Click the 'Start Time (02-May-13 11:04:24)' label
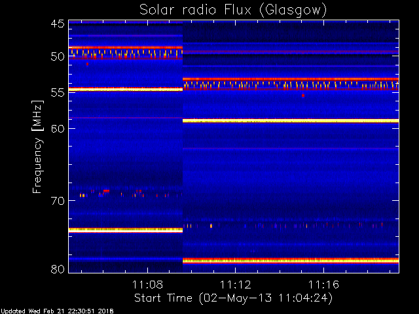 coord(233,298)
